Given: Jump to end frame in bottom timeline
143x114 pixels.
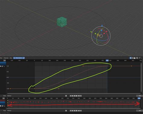Looking at the screenshot, I should [81, 111].
